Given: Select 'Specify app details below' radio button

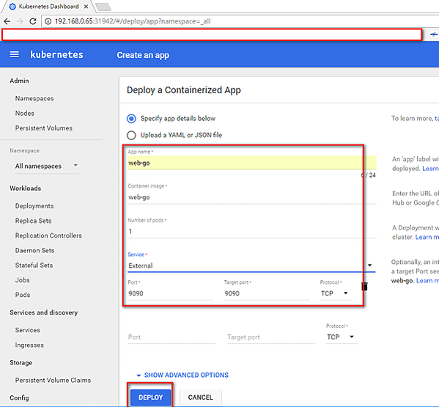Looking at the screenshot, I should pyautogui.click(x=131, y=119).
